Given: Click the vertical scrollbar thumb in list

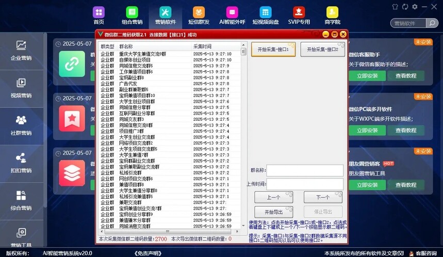Looking at the screenshot, I should (243, 52).
